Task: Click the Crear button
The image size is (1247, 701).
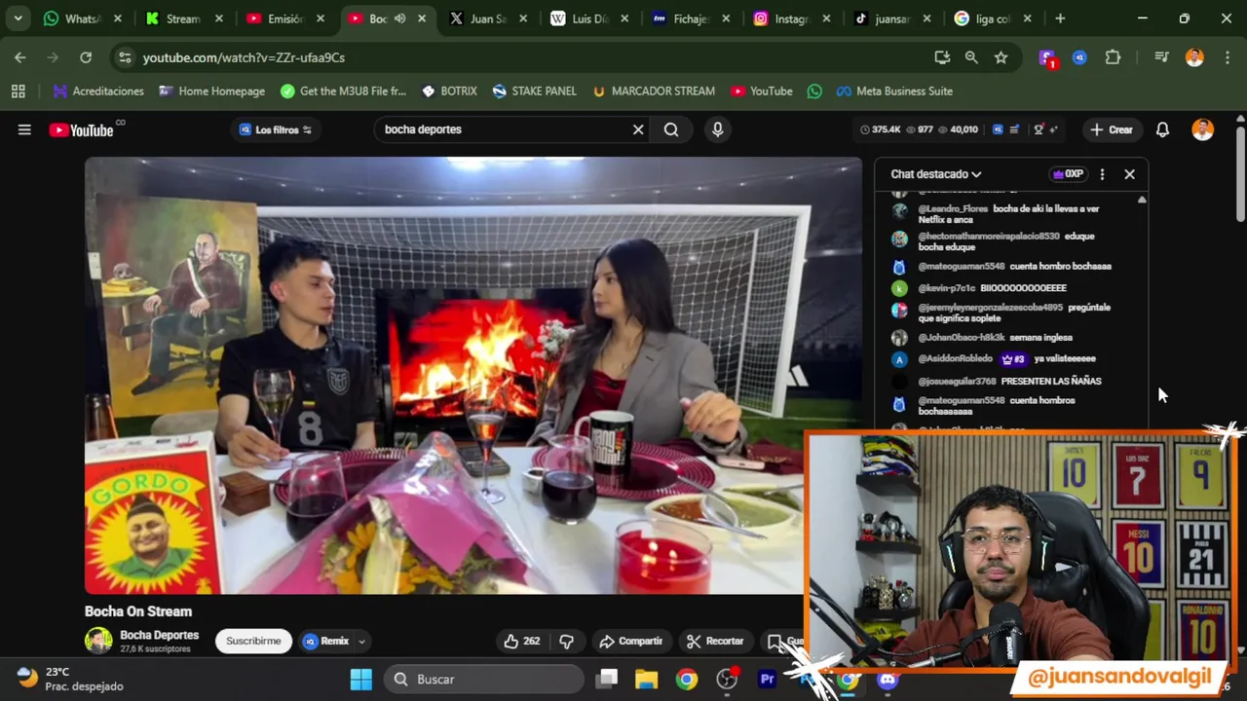Action: (1112, 129)
